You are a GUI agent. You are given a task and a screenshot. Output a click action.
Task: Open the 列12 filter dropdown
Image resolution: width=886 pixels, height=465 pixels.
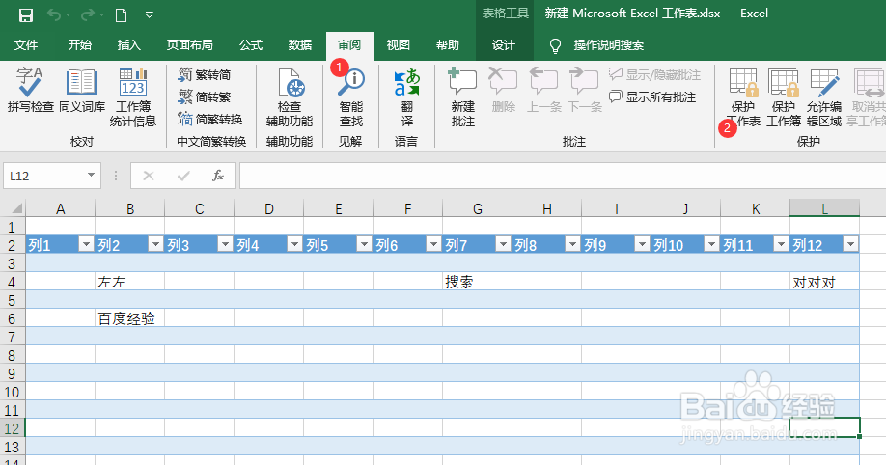851,244
